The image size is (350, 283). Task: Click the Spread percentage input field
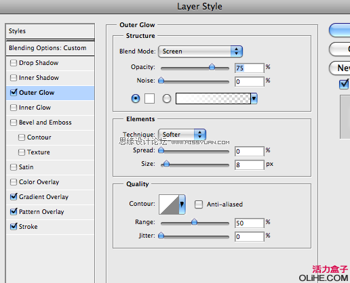pos(250,151)
